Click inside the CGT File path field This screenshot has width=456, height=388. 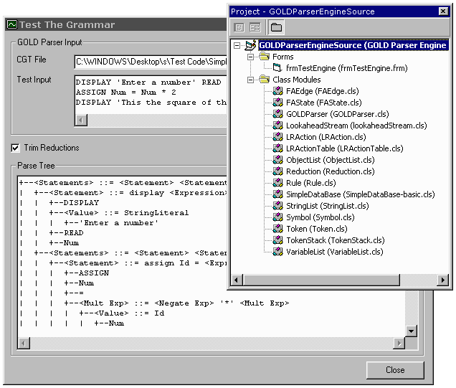pos(151,61)
